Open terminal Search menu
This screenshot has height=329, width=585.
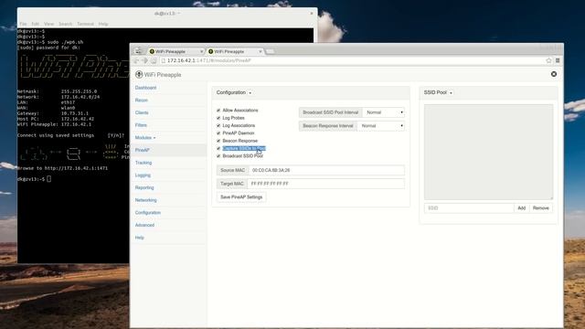65,24
